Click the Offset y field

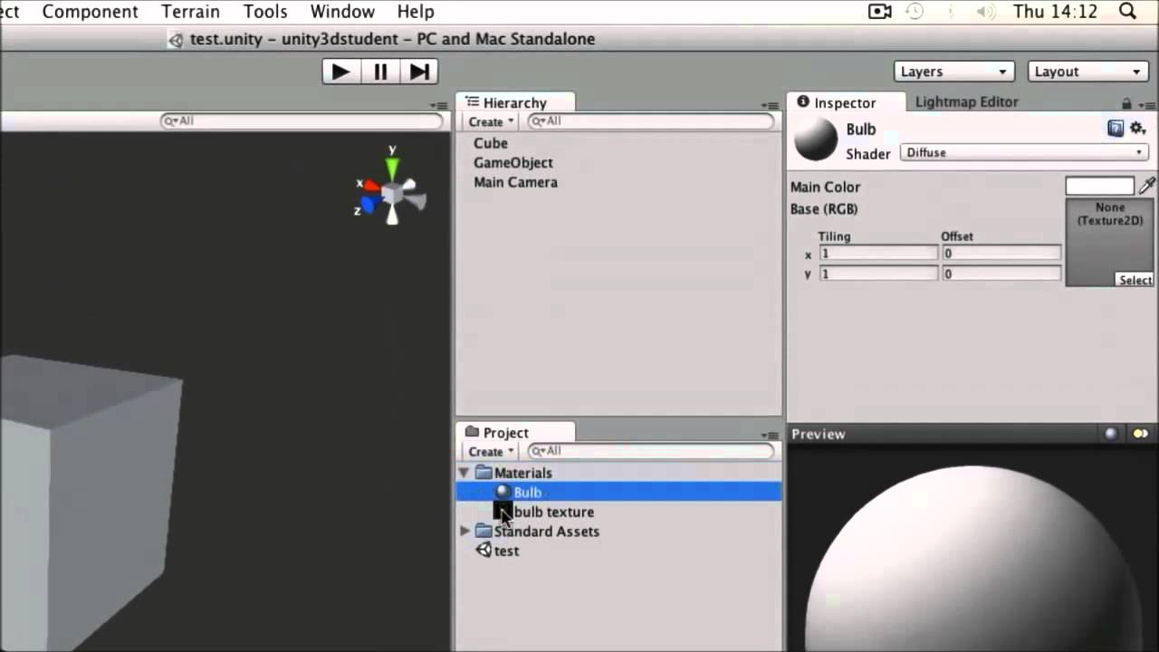[1001, 273]
